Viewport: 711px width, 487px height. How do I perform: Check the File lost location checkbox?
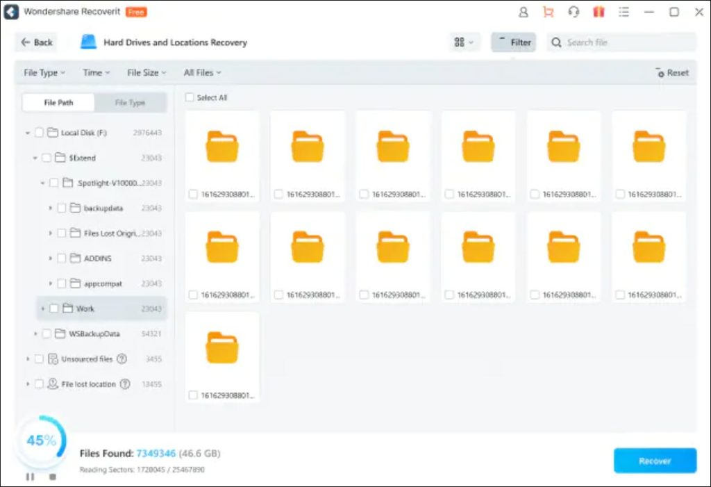[x=39, y=384]
